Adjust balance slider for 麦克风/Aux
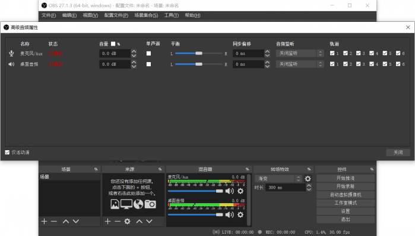The width and height of the screenshot is (415, 236). (198, 53)
